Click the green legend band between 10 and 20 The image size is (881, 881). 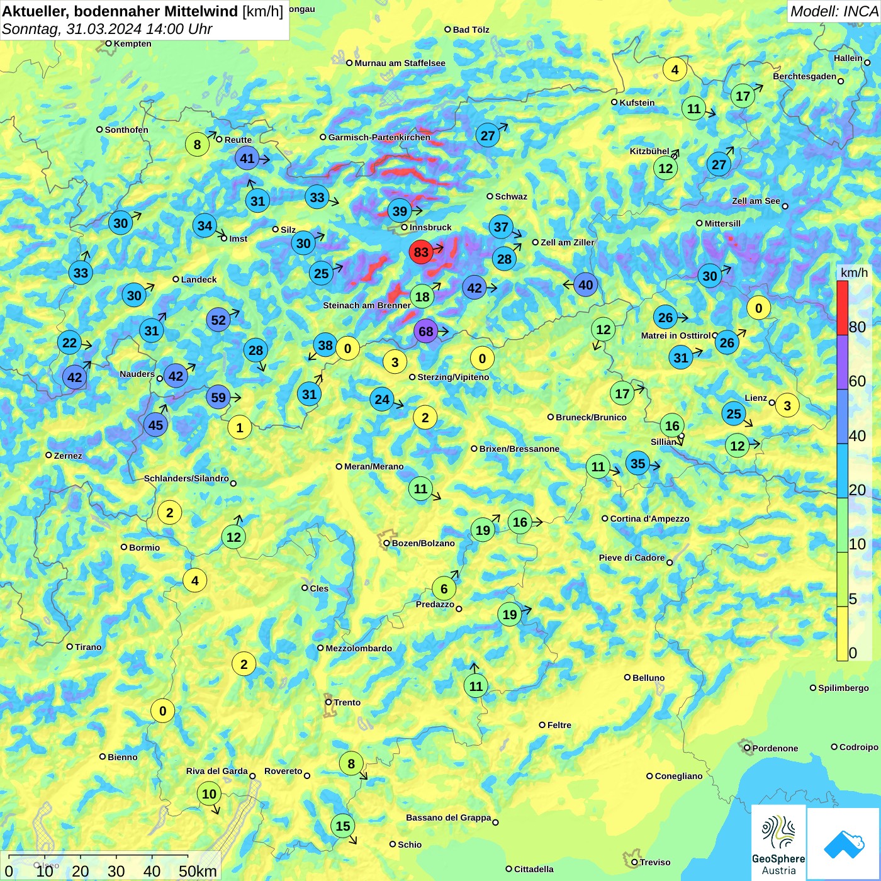click(x=842, y=525)
